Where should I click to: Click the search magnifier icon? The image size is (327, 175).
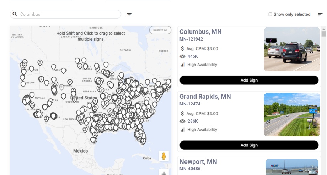point(15,14)
